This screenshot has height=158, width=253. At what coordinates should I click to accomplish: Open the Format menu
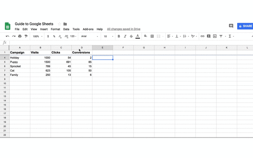click(55, 29)
